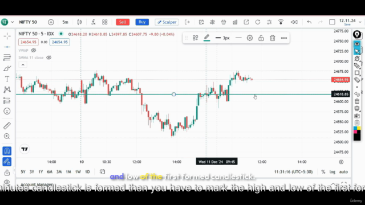The image size is (365, 205).
Task: Click the blue Buy button
Action: 142,22
